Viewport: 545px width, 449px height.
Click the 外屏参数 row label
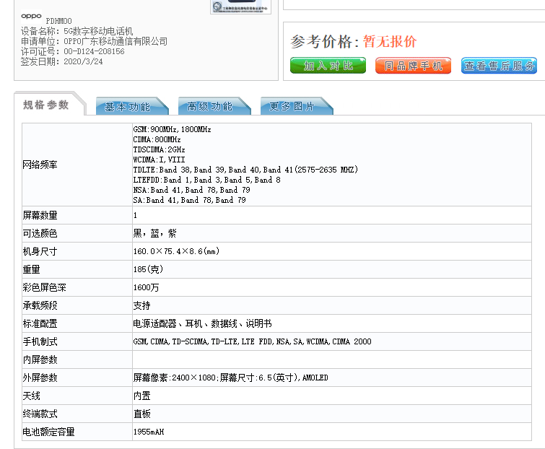coord(40,378)
